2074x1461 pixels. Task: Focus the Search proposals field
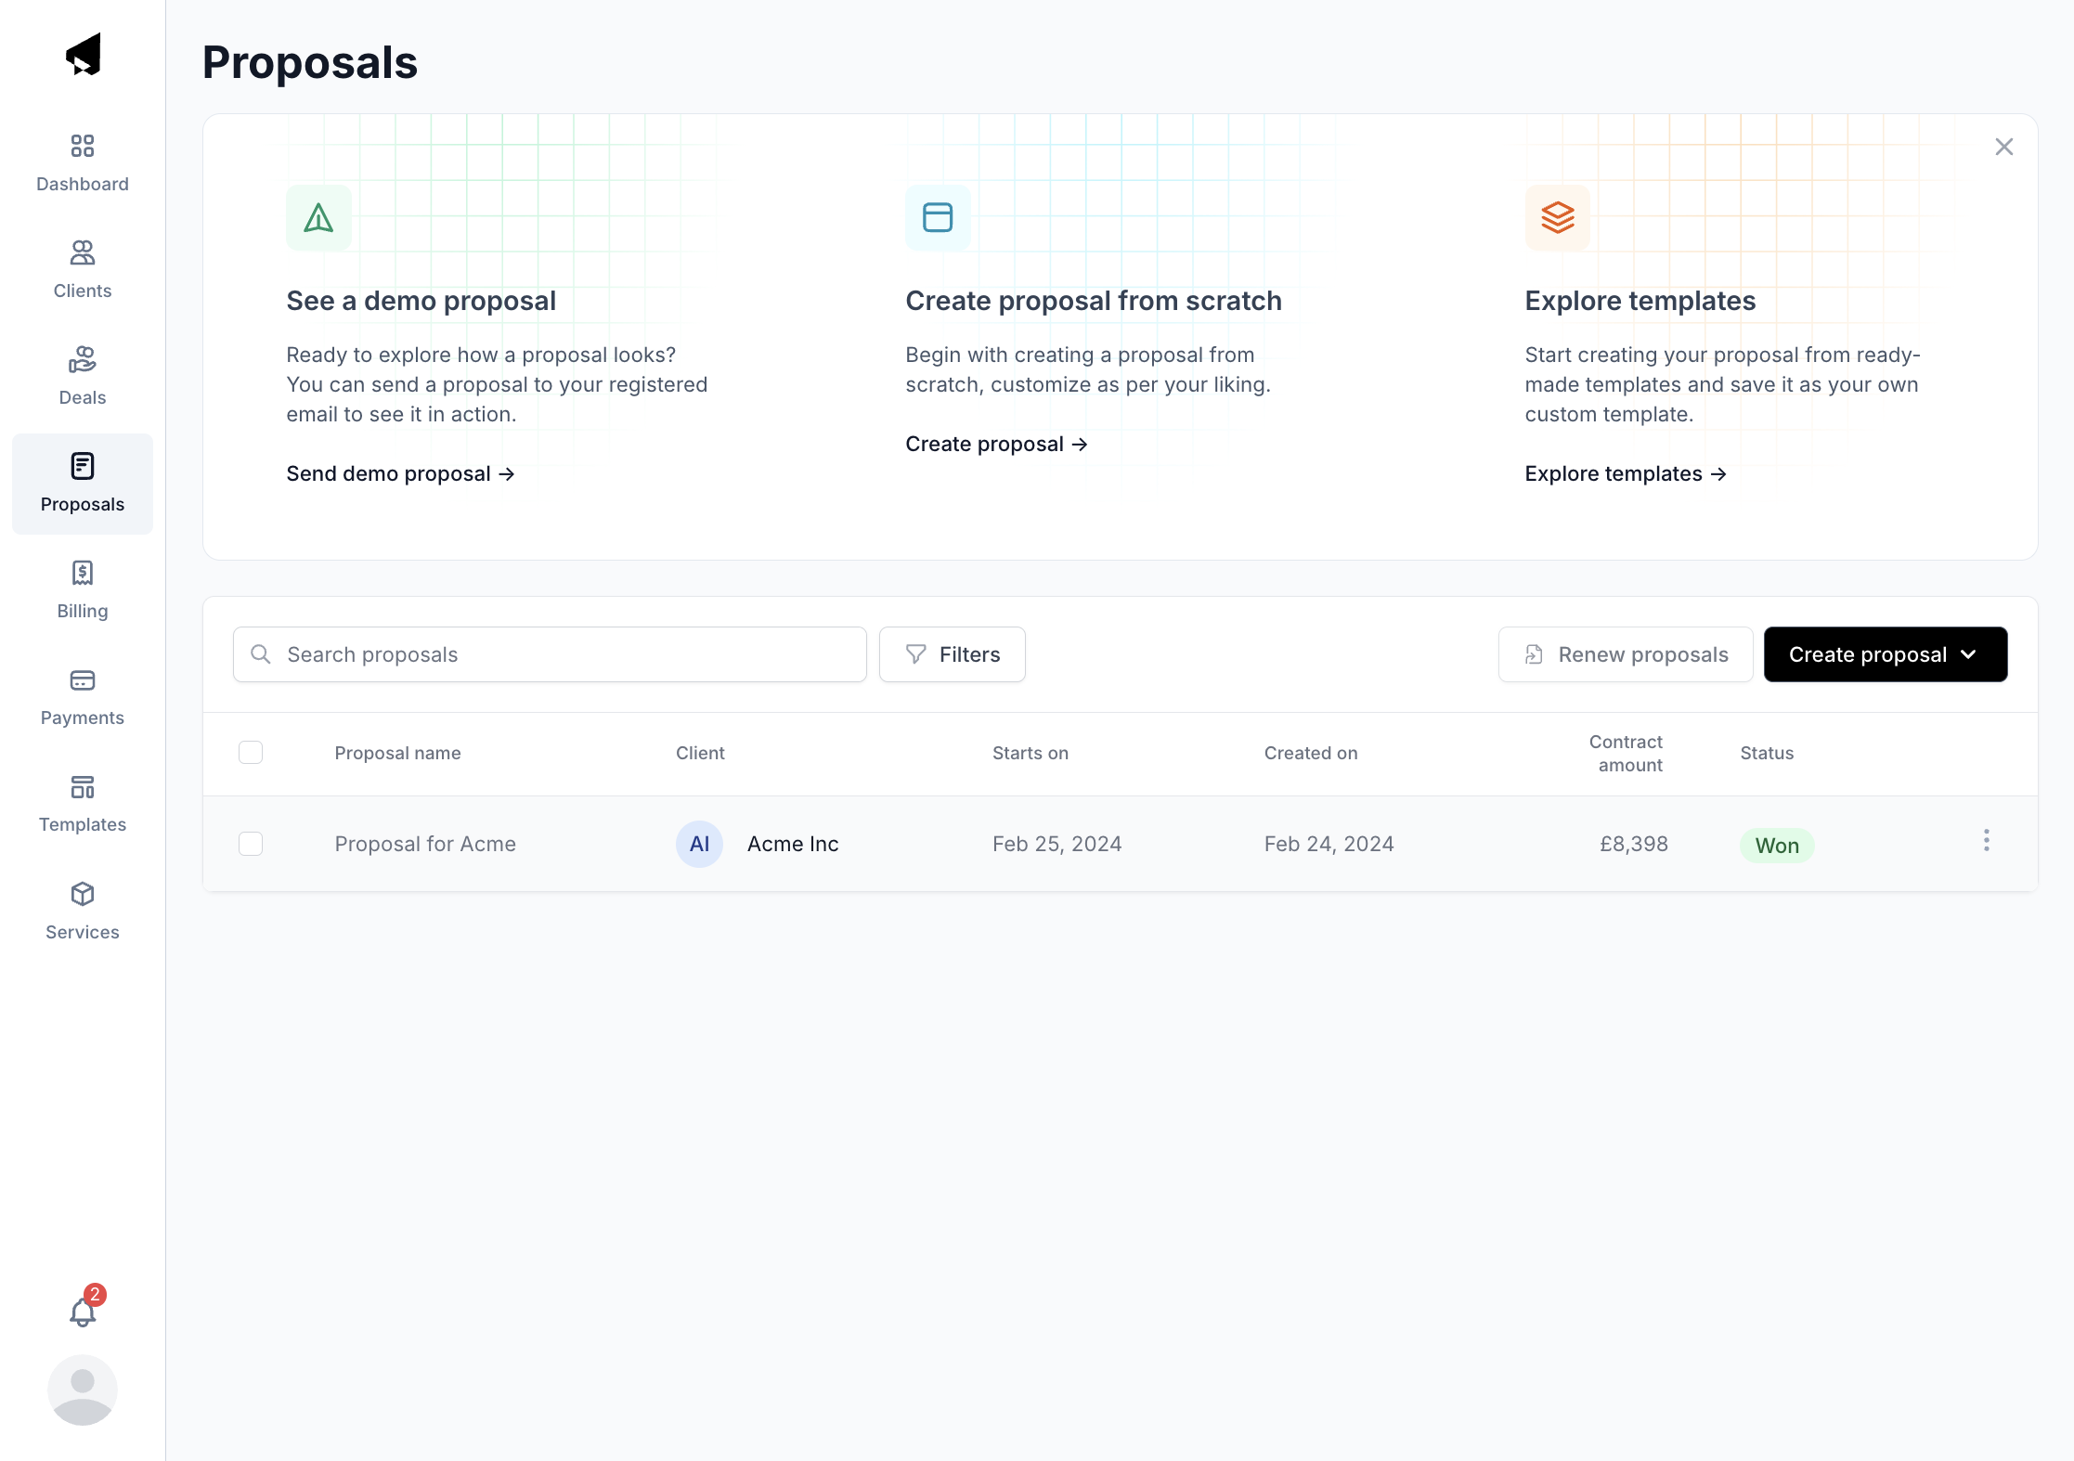(550, 654)
